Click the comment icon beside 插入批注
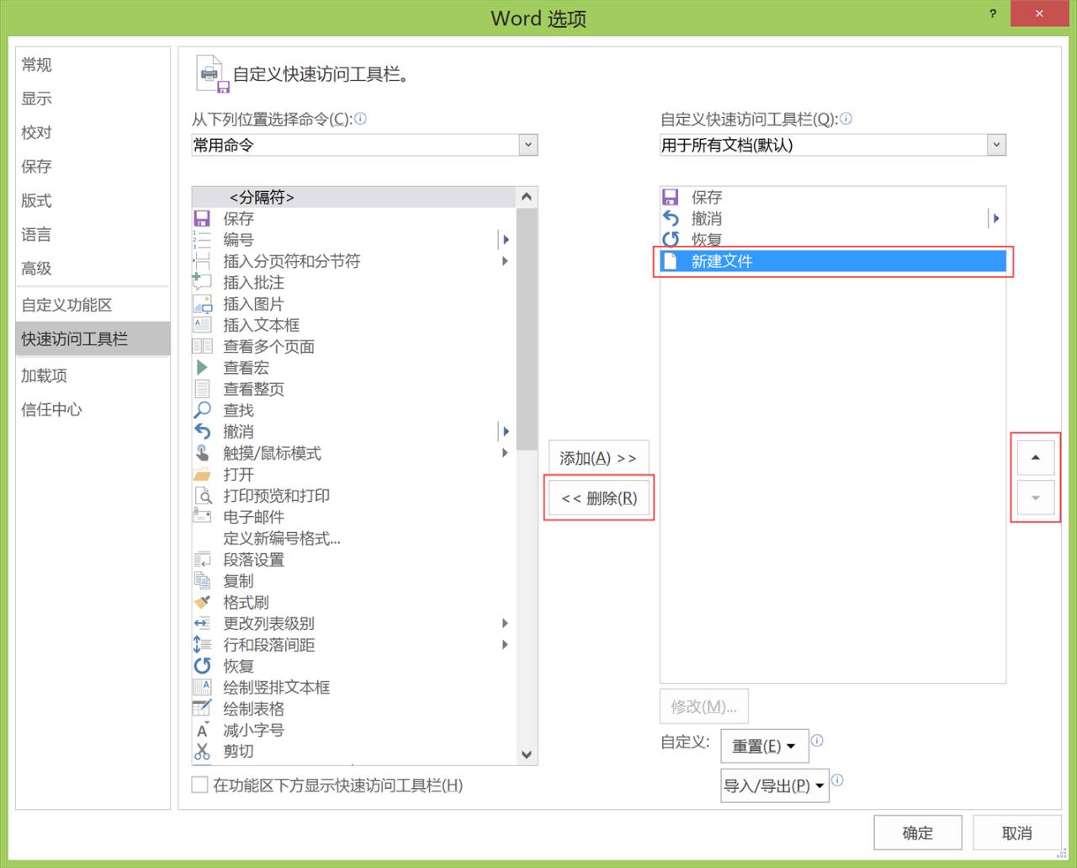 [x=202, y=282]
